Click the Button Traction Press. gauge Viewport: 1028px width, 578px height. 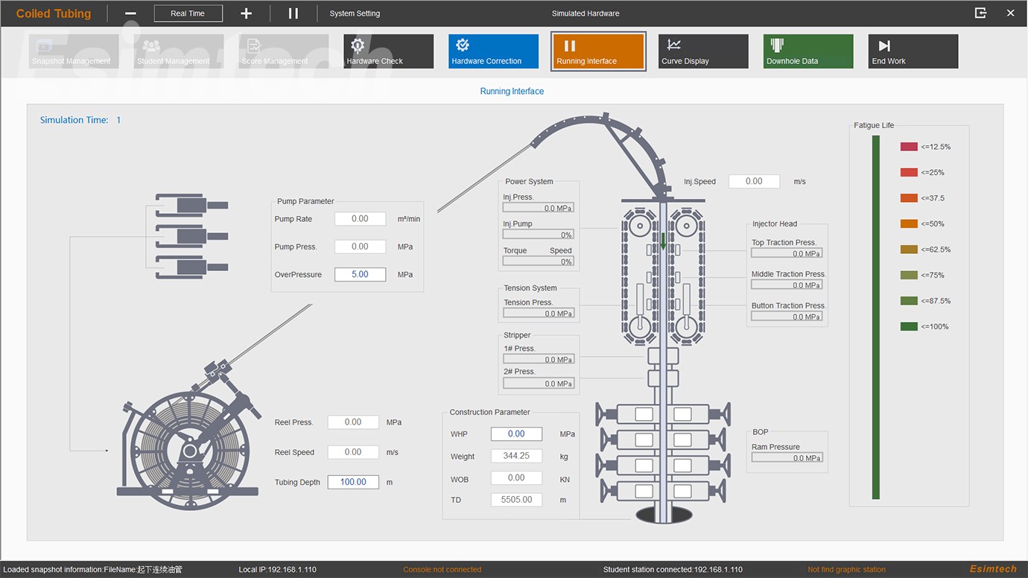[787, 317]
